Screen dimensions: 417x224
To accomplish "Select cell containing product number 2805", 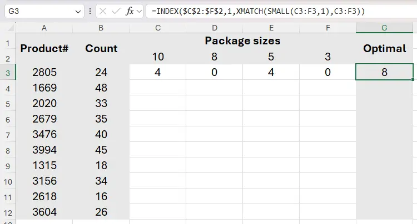I will pyautogui.click(x=44, y=72).
